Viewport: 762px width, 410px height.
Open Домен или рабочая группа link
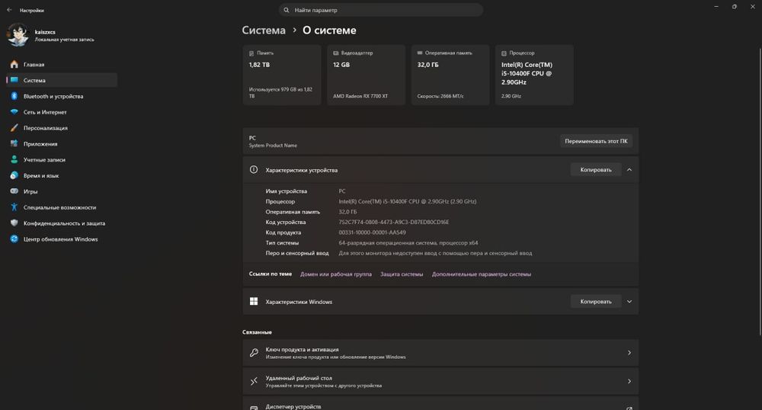[336, 274]
